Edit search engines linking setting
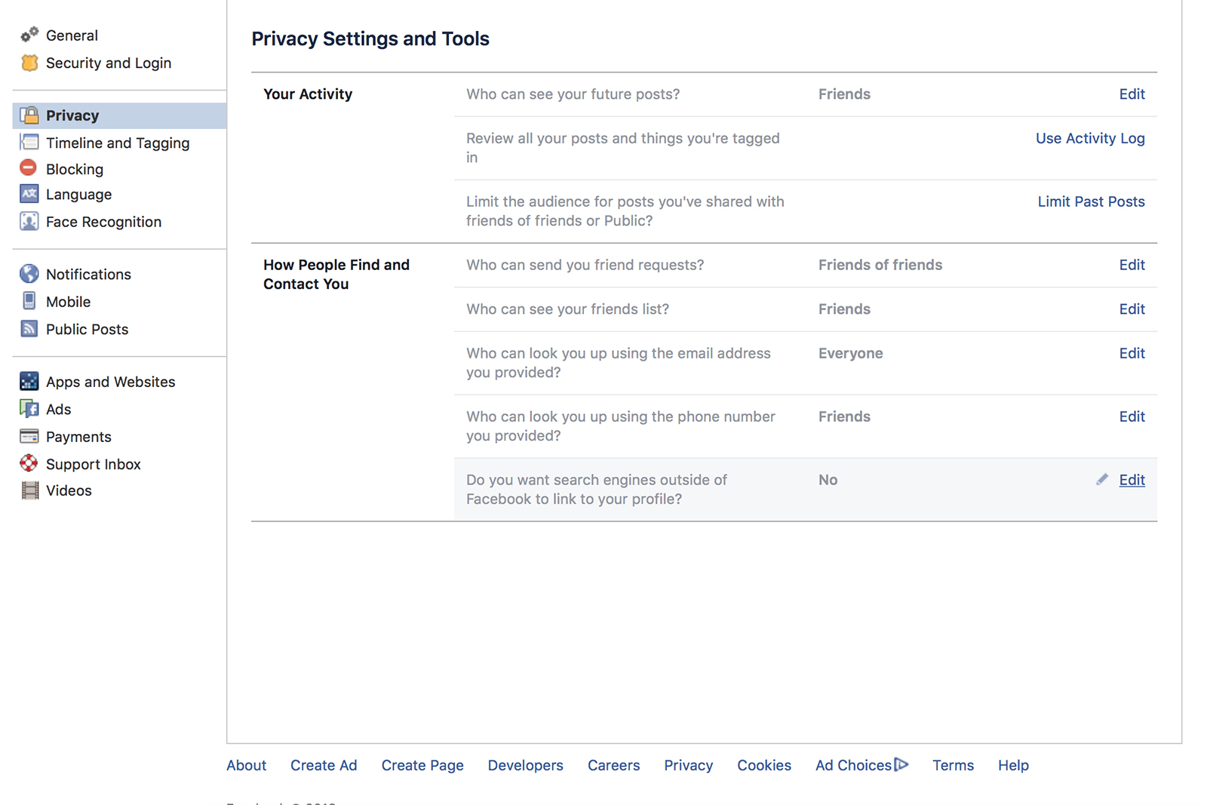The height and width of the screenshot is (805, 1207). click(1132, 480)
